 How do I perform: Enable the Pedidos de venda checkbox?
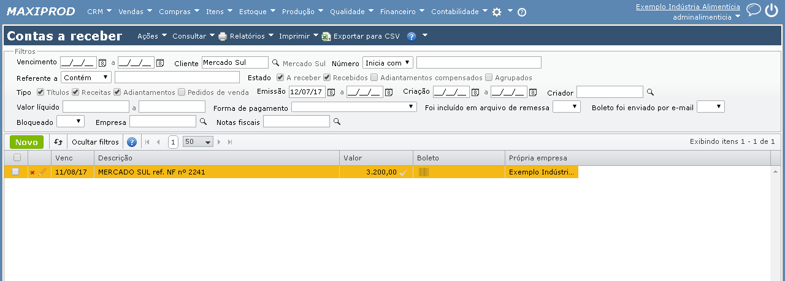click(x=182, y=92)
